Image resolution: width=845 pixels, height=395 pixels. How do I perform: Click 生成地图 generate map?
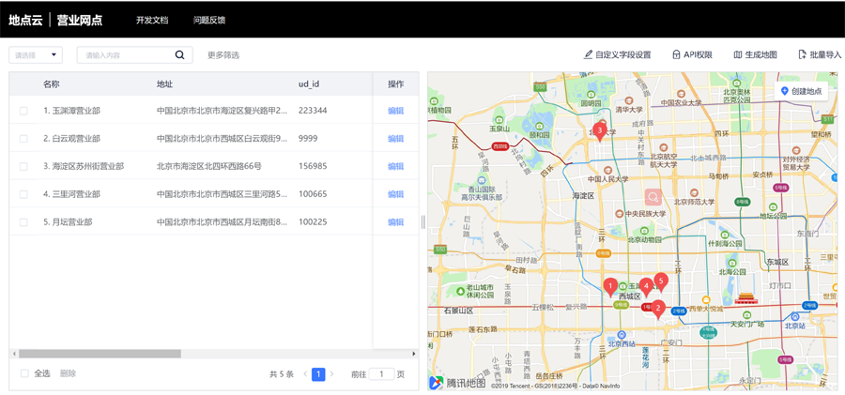[755, 55]
